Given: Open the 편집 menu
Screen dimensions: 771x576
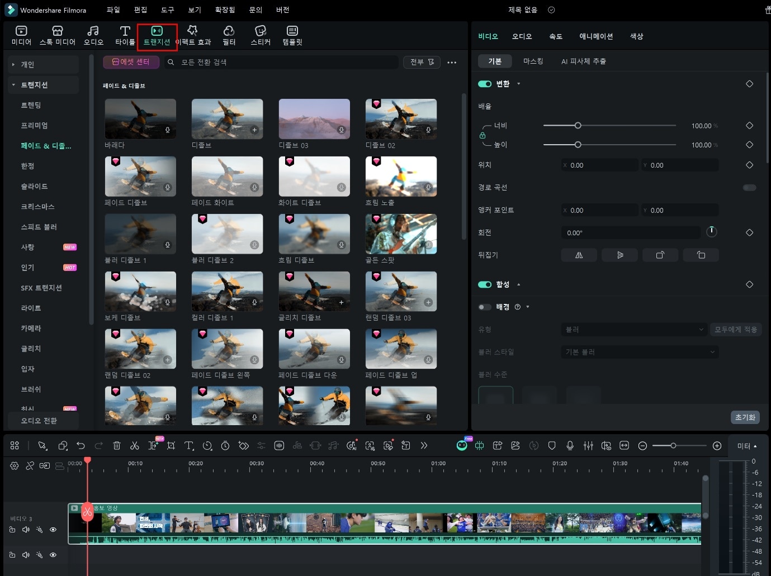Looking at the screenshot, I should 140,10.
